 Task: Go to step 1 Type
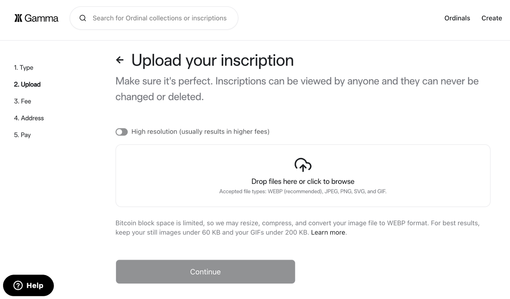24,67
